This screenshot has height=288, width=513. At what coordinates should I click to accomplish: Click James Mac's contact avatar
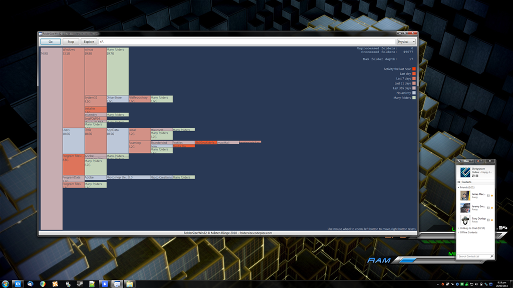point(465,195)
